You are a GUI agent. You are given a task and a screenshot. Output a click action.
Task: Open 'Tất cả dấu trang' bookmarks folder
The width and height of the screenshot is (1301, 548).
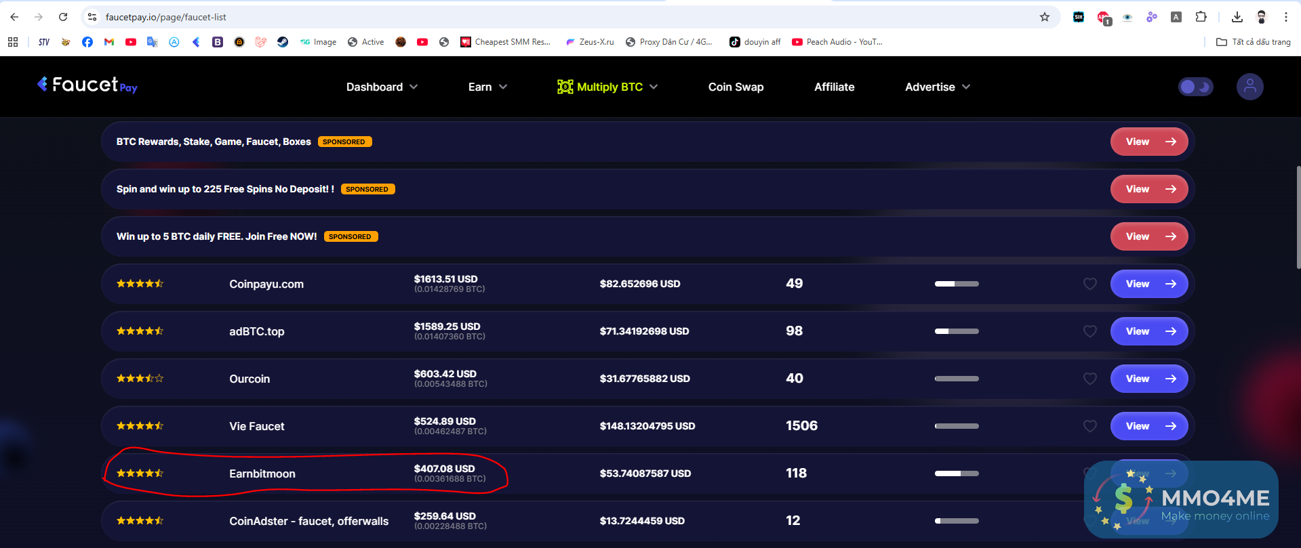point(1254,42)
